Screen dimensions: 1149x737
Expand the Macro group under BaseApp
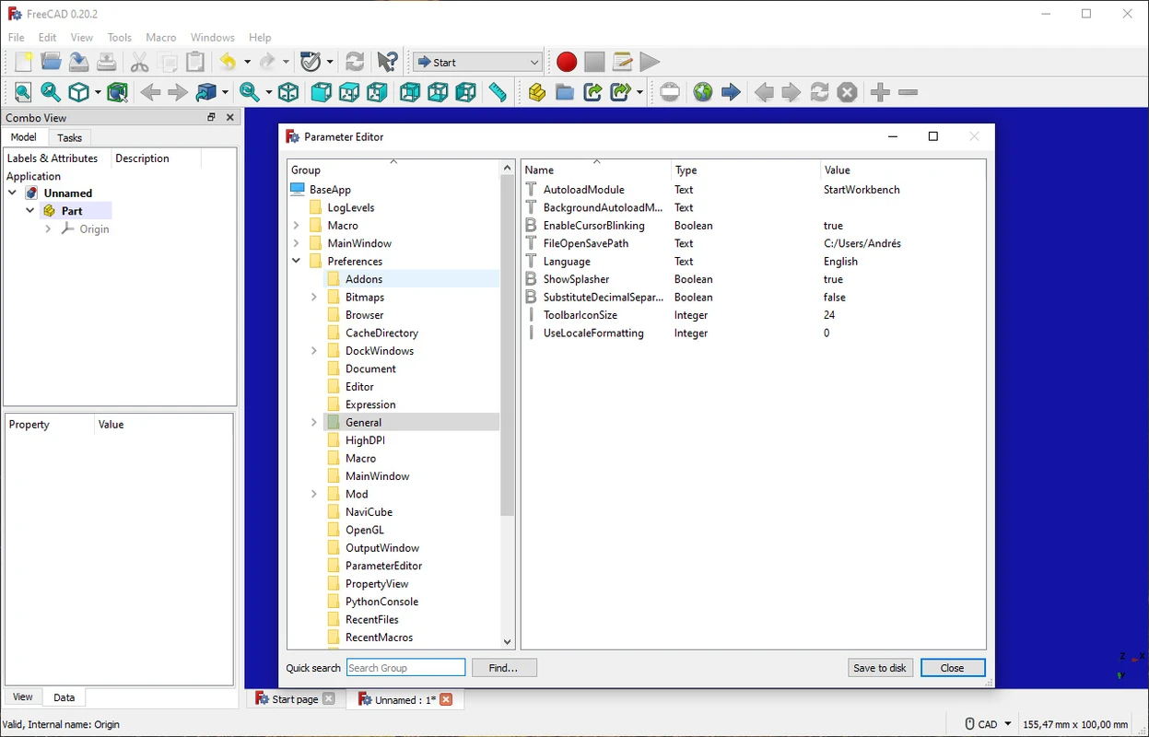click(x=296, y=226)
